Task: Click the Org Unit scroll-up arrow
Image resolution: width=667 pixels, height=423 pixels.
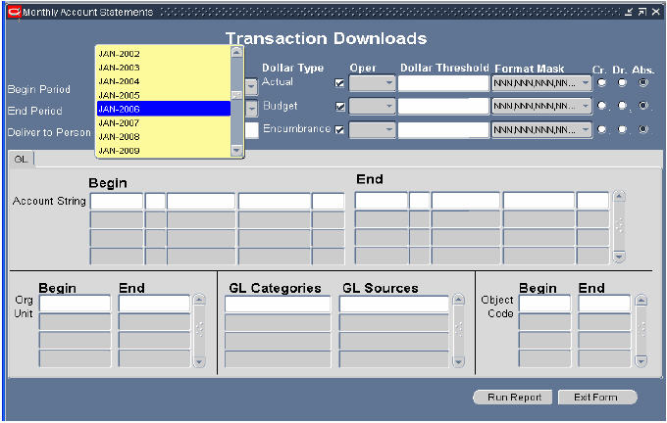Action: click(x=199, y=302)
